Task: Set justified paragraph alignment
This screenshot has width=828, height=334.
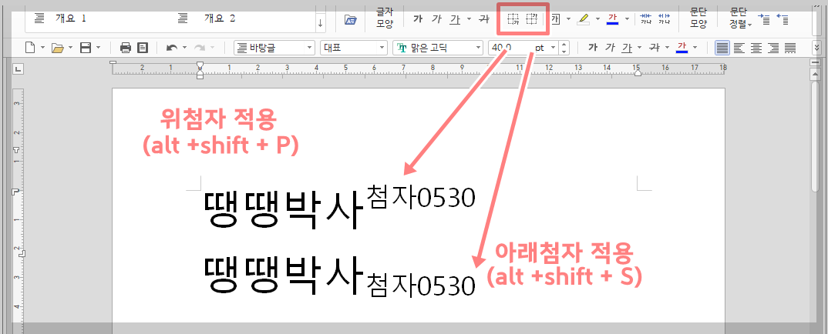Action: pos(722,48)
